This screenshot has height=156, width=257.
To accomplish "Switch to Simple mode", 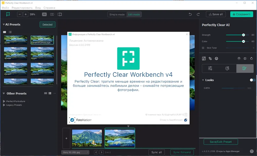I will click(117, 14).
